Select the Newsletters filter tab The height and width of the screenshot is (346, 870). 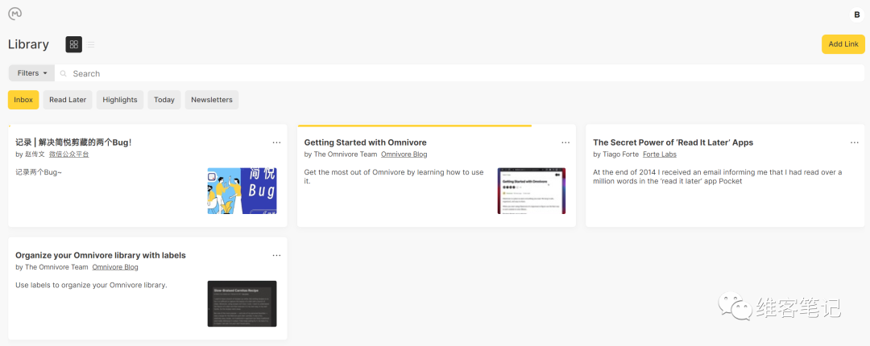pyautogui.click(x=212, y=100)
